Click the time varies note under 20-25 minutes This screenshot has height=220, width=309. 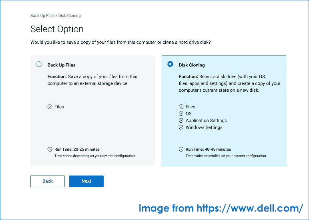tap(95, 156)
